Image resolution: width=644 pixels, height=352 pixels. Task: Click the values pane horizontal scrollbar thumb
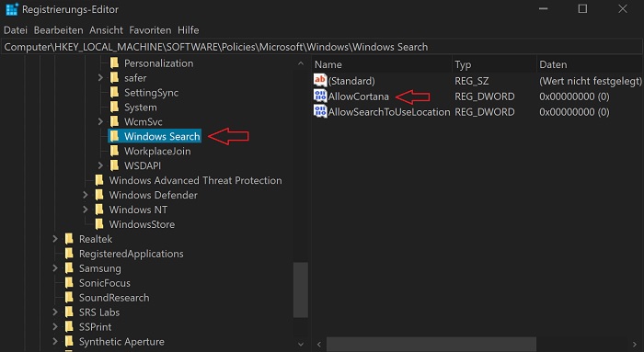click(x=431, y=345)
